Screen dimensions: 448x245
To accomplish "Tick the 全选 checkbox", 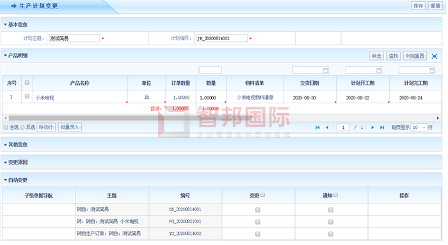I will [6, 128].
